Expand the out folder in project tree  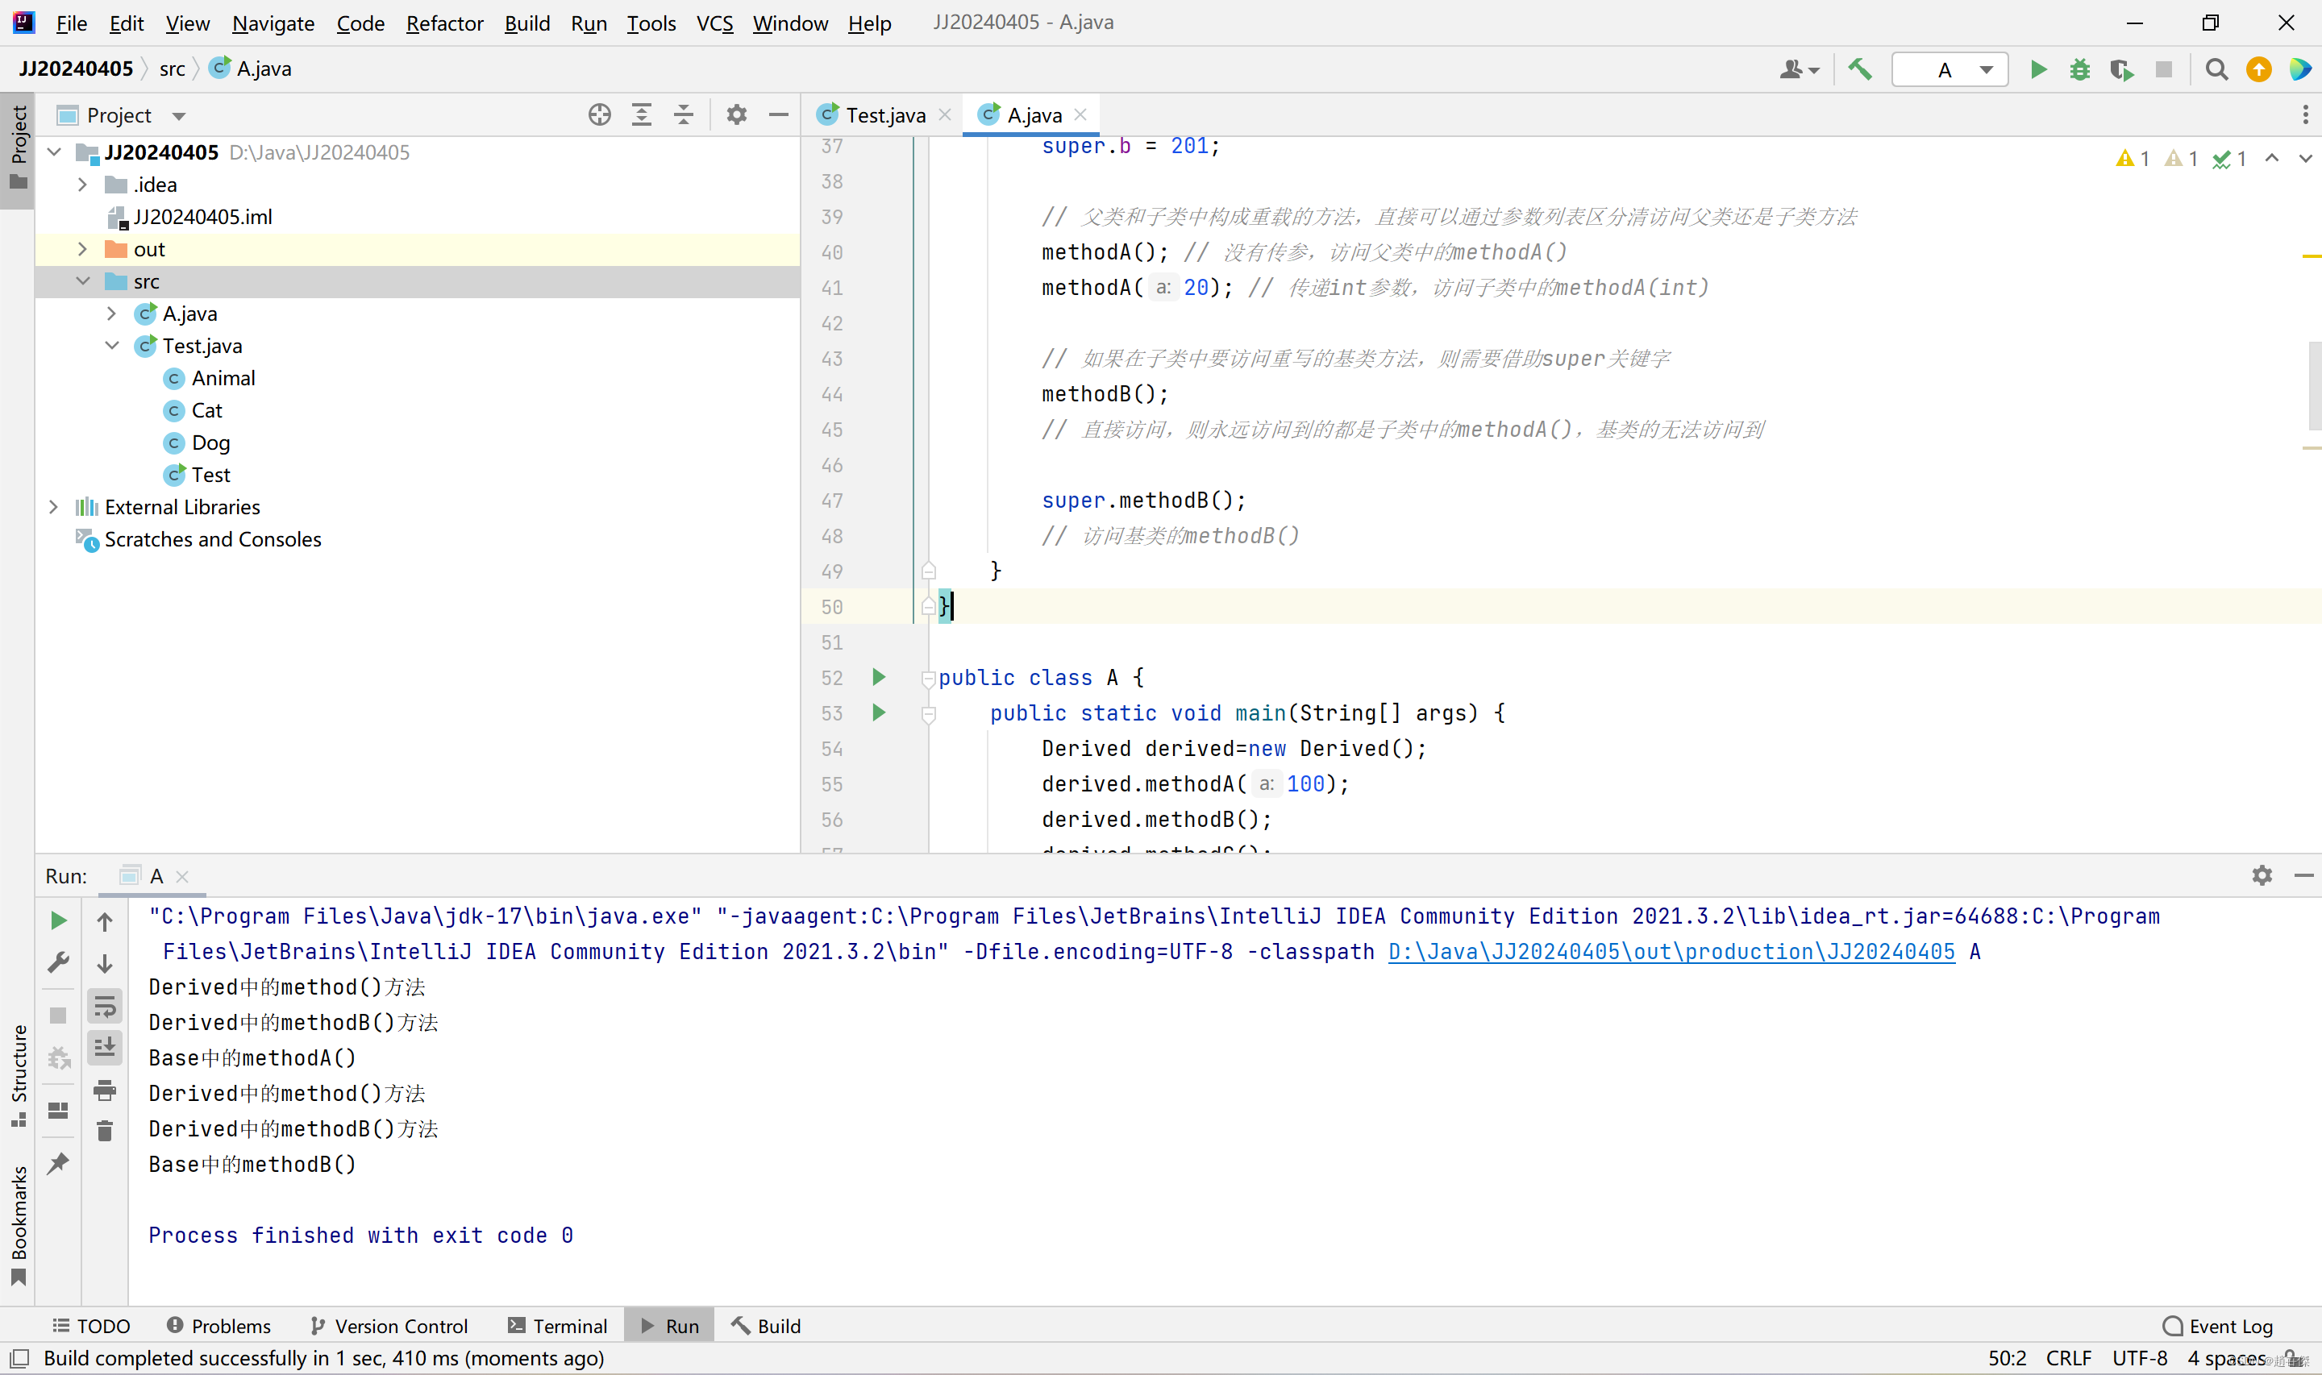82,249
